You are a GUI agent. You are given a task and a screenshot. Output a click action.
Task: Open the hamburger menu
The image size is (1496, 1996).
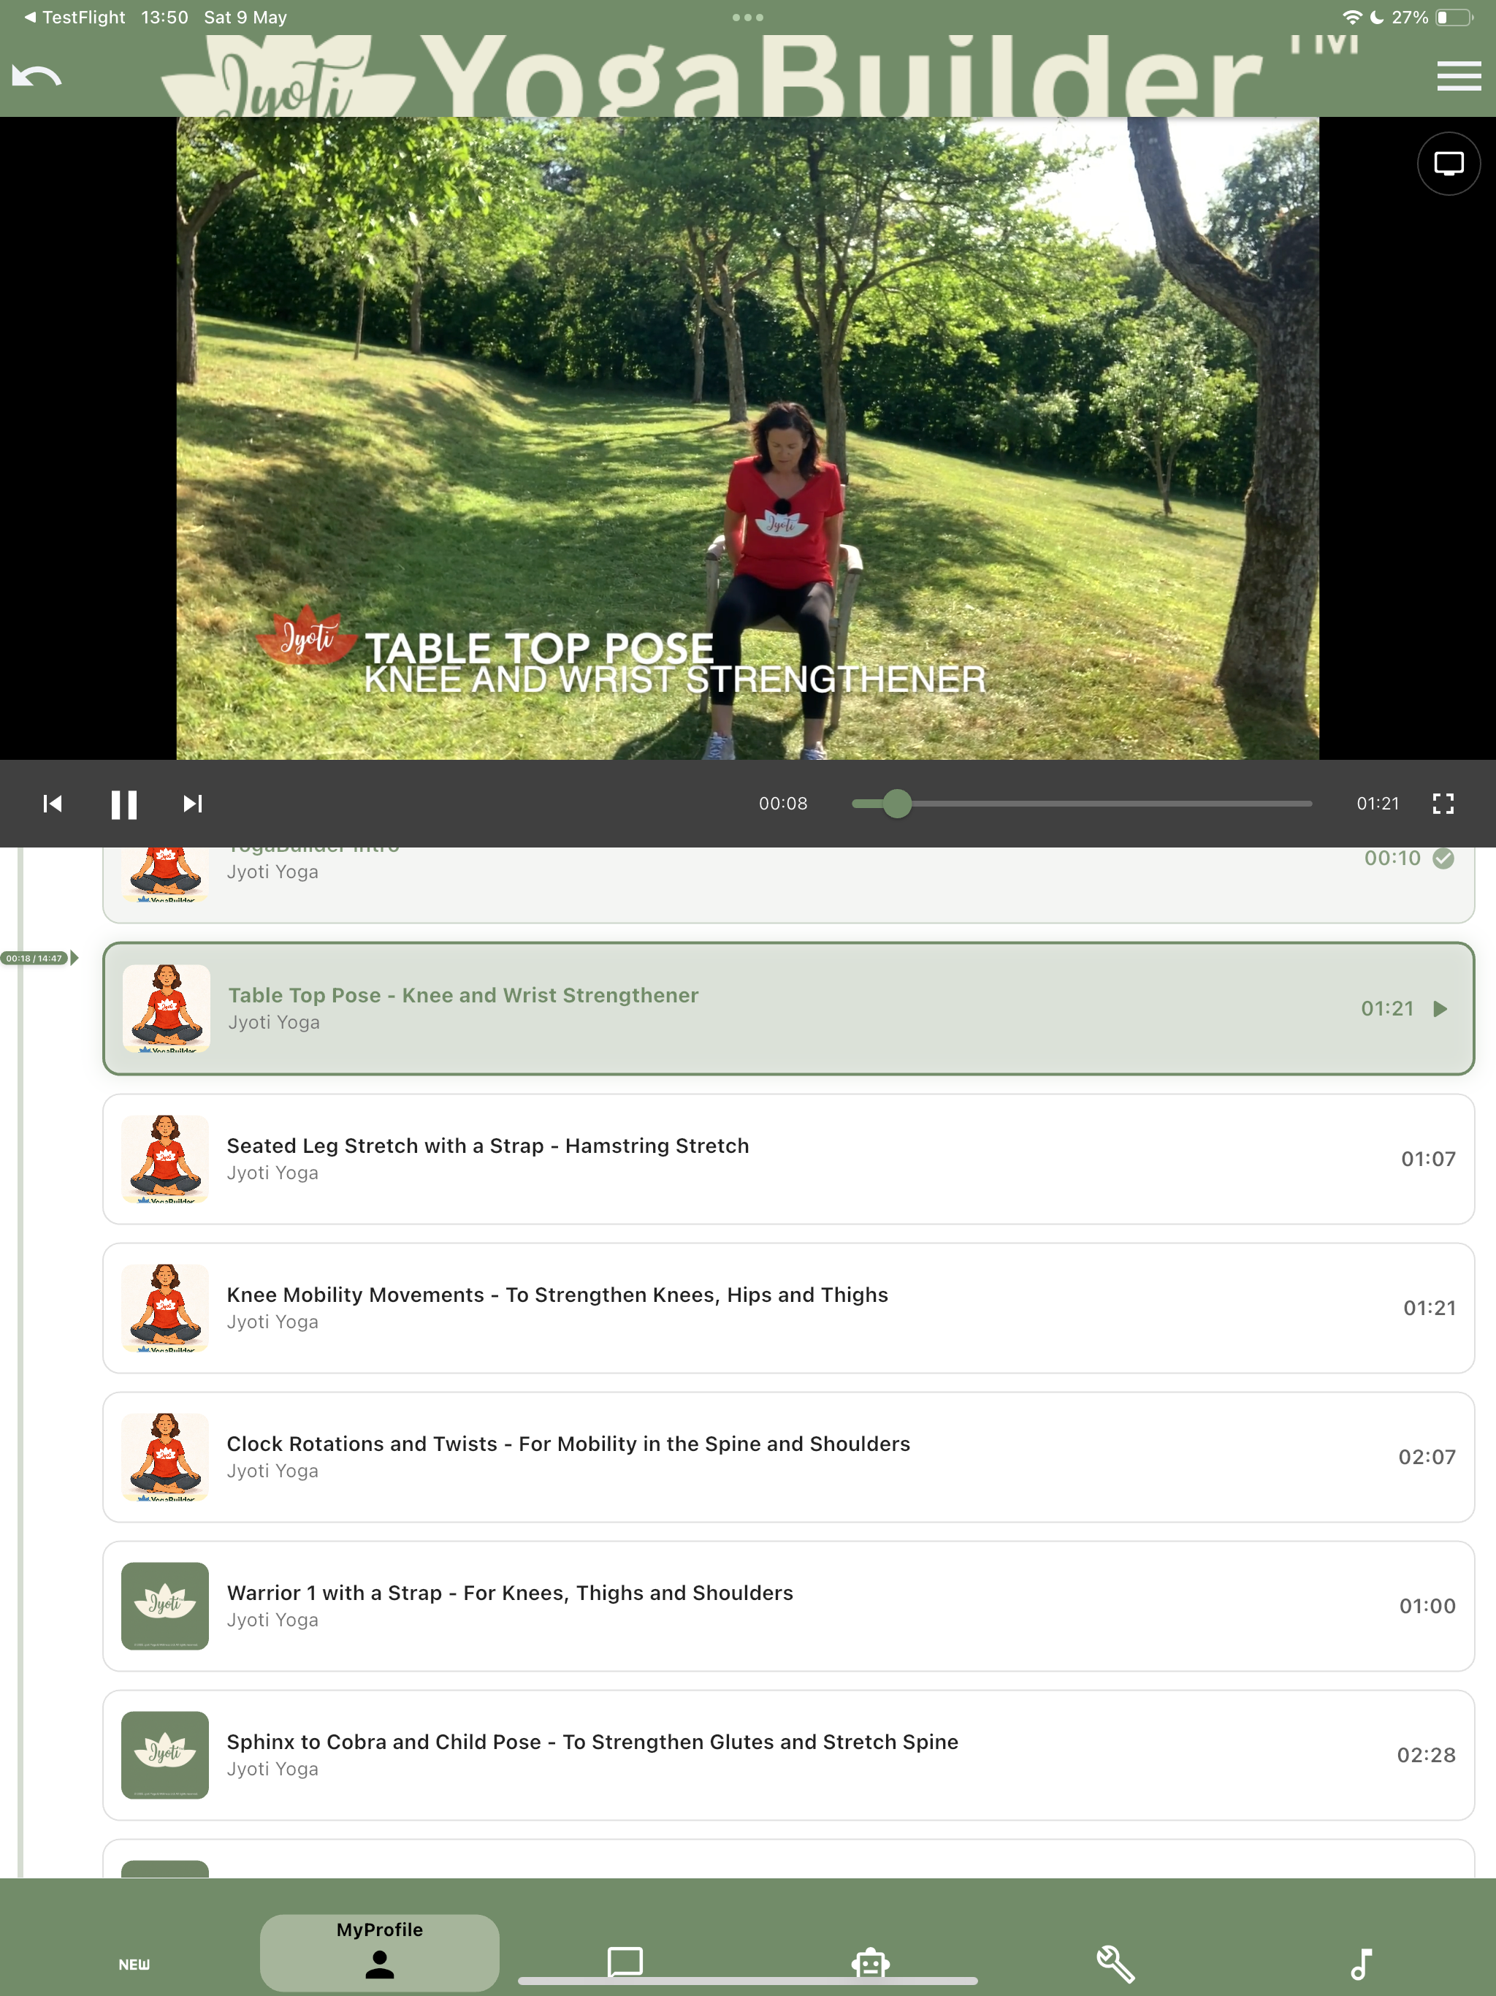click(x=1459, y=76)
